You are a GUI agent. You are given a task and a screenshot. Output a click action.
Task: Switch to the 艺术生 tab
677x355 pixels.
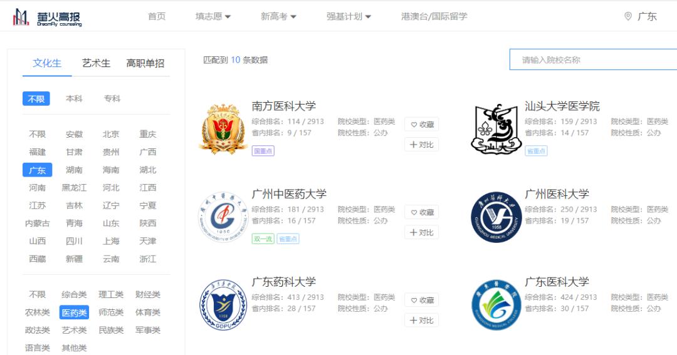tap(97, 63)
